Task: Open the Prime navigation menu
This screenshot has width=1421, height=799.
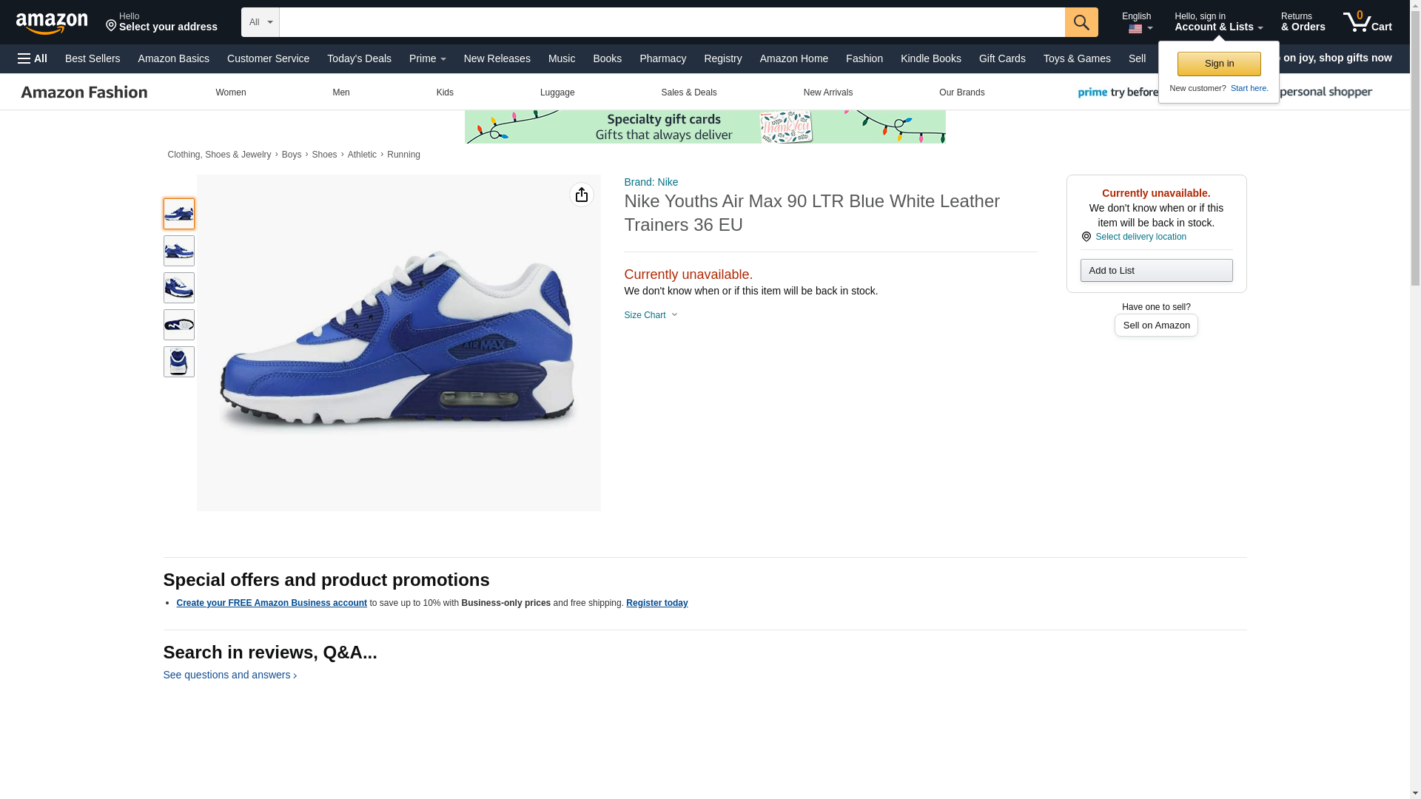Action: pyautogui.click(x=427, y=58)
